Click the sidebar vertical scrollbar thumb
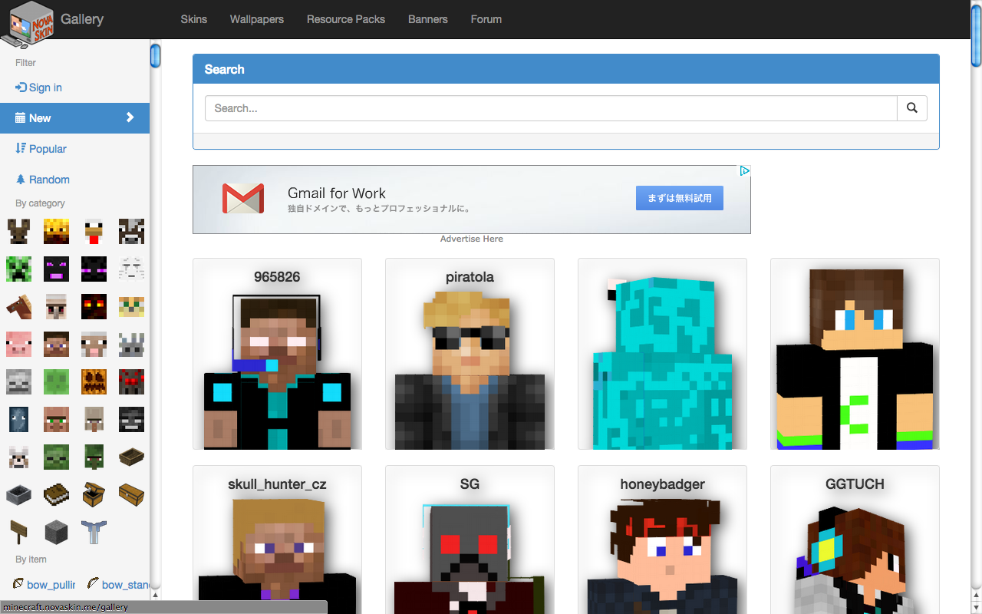This screenshot has width=982, height=614. pos(155,56)
